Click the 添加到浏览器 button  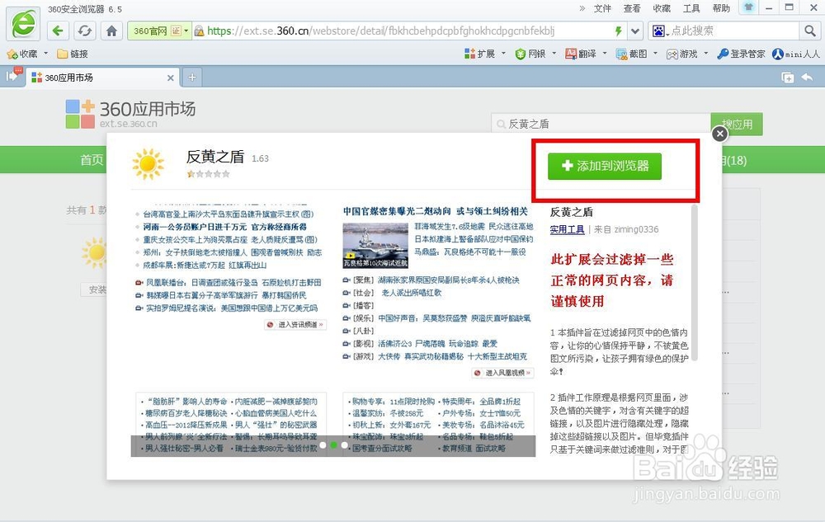pyautogui.click(x=605, y=166)
